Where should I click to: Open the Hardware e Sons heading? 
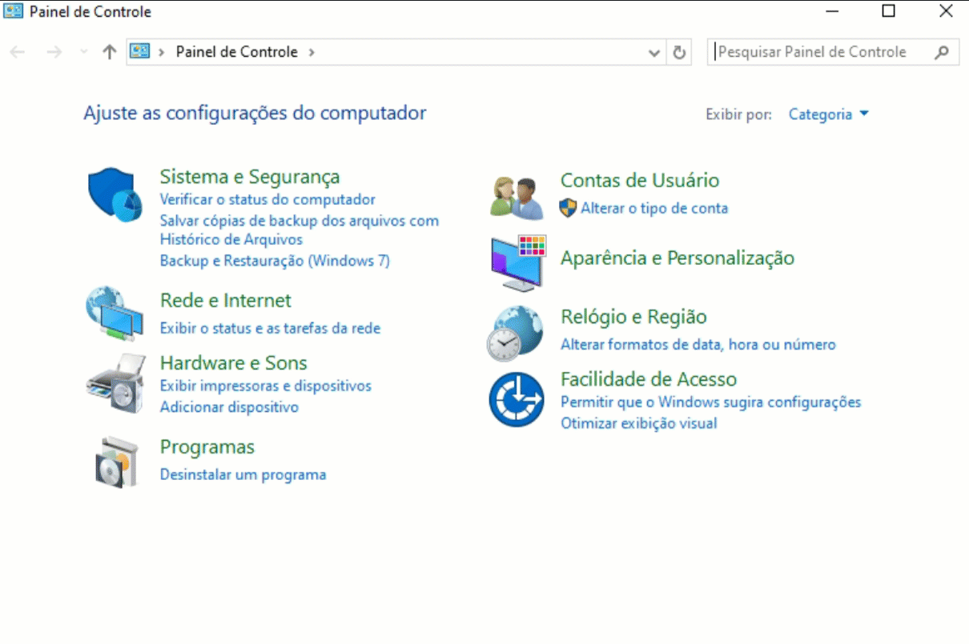click(x=234, y=363)
